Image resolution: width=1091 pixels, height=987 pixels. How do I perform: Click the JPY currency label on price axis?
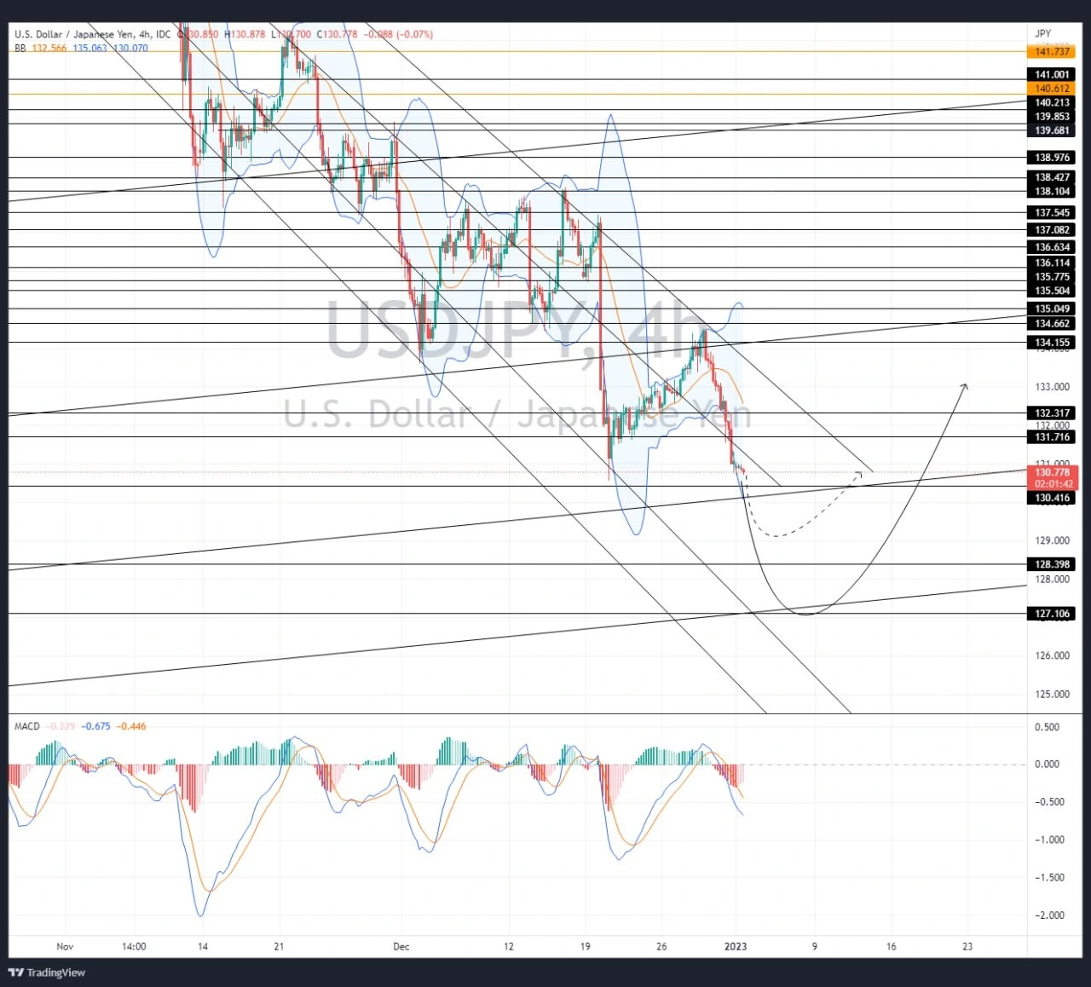(1042, 34)
